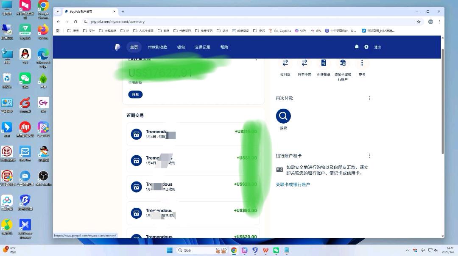Viewport: 458px width, 256px height.
Task: Open the GW bookmark in the bookmarks bar
Action: click(x=316, y=30)
